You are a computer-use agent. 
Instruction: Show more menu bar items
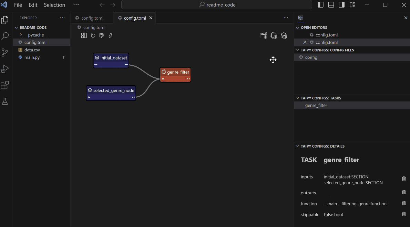tap(76, 5)
